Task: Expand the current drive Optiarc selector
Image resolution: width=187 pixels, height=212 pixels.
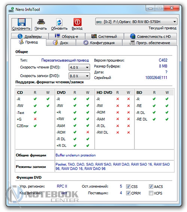Action: [x=136, y=22]
